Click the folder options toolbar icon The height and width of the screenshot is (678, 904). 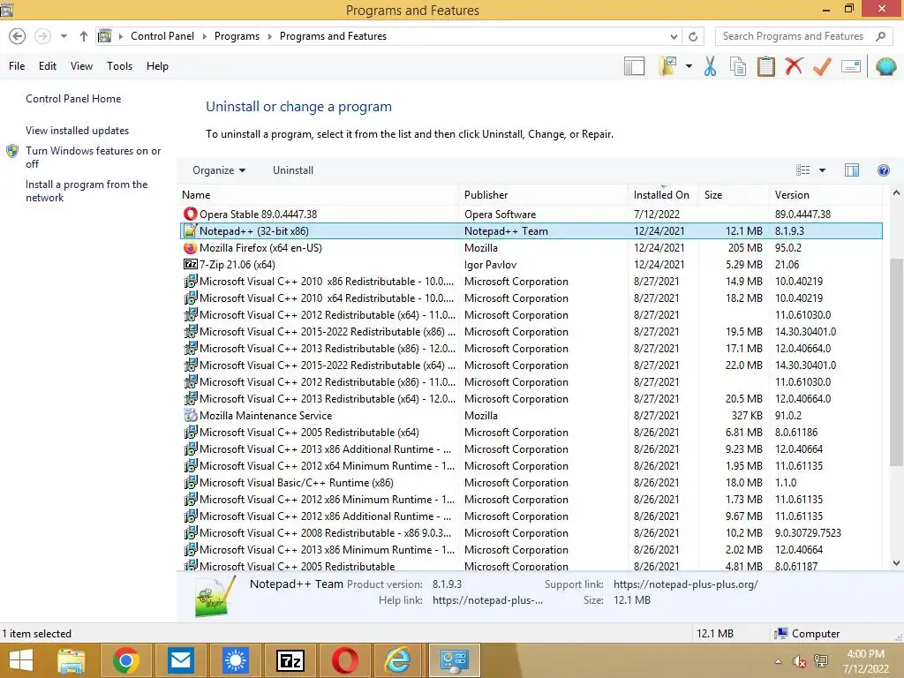click(667, 66)
